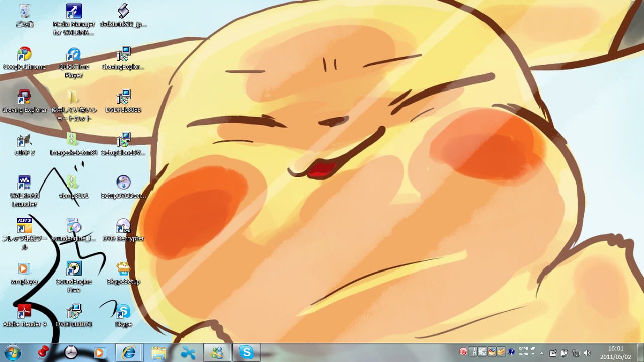644x362 pixels.
Task: Click the clock Quick Launch icon
Action: (71, 352)
